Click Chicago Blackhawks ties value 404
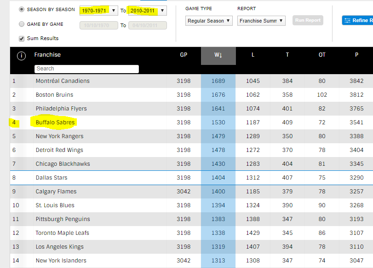This screenshot has height=268, width=373. [x=287, y=164]
